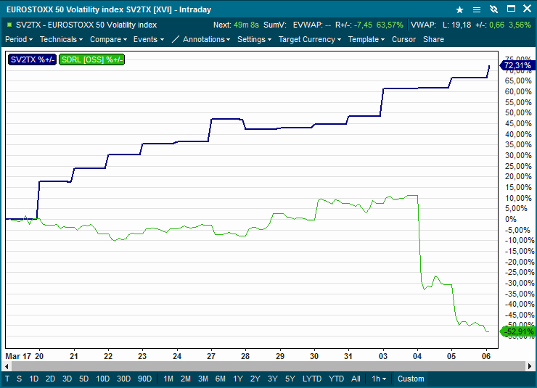Select the 2D period
Screen dimensions: 537x388
[50, 379]
